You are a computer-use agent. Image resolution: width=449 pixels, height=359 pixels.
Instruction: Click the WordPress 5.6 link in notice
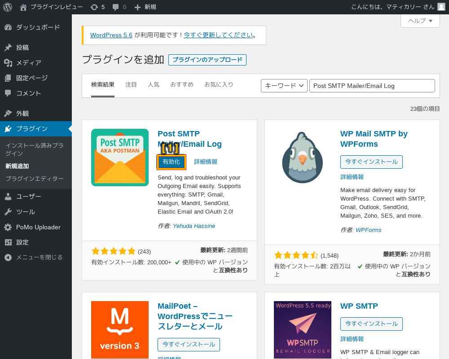(x=111, y=35)
